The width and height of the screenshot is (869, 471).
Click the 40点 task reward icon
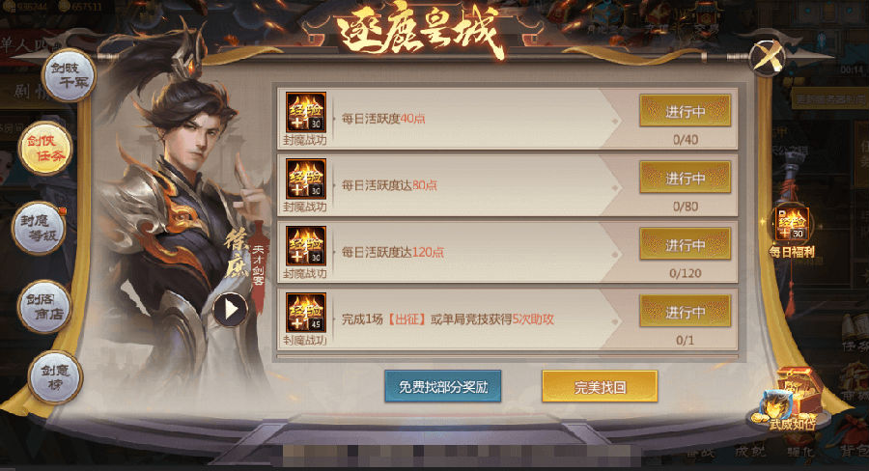(306, 112)
